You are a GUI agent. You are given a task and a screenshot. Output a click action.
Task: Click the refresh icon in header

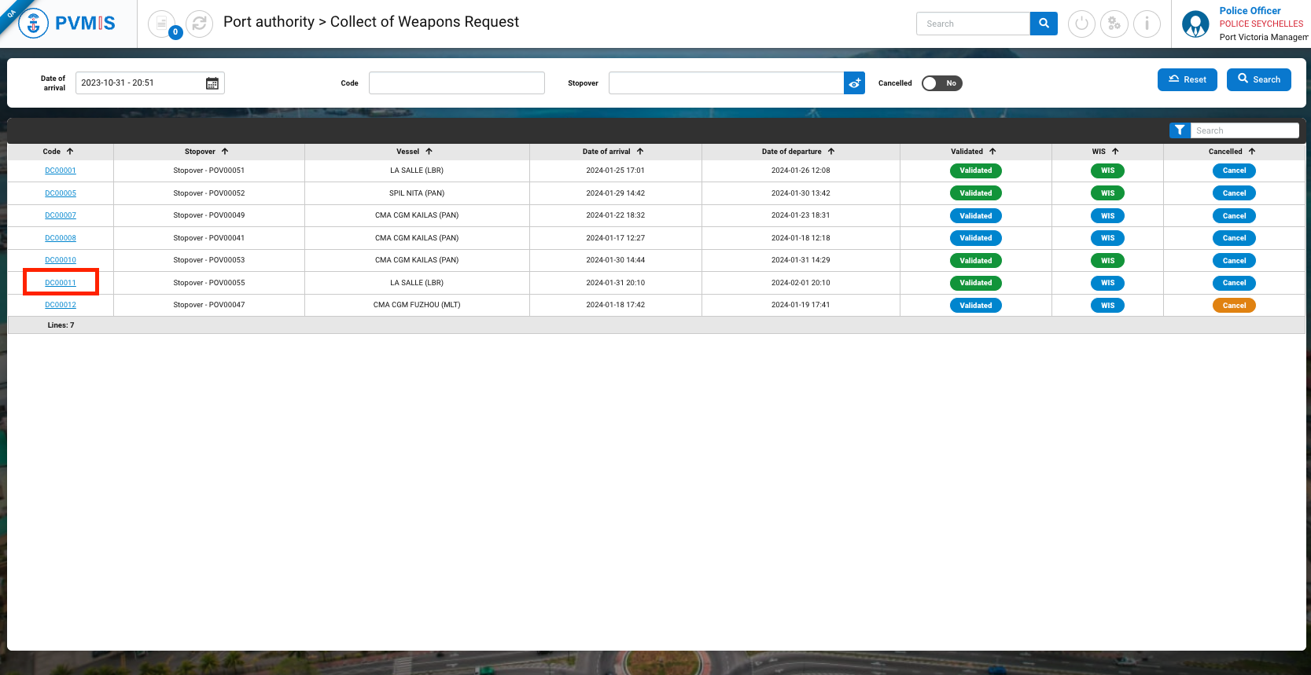tap(200, 24)
